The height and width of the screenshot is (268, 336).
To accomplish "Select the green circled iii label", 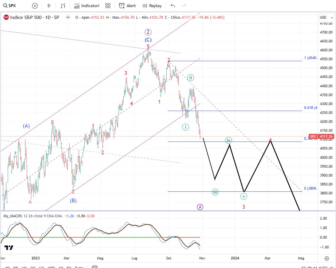I will pyautogui.click(x=215, y=192).
